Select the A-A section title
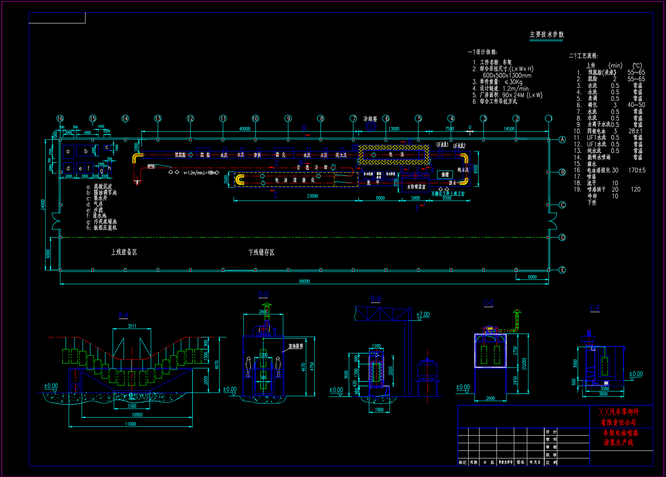Image resolution: width=666 pixels, height=477 pixels. [x=123, y=315]
